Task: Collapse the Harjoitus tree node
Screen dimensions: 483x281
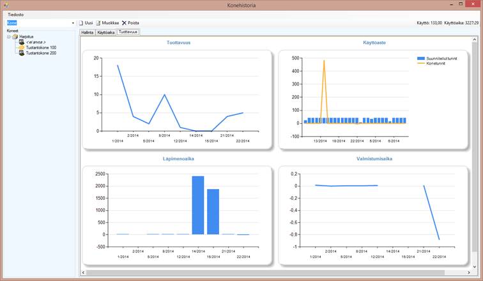Action: click(x=8, y=37)
